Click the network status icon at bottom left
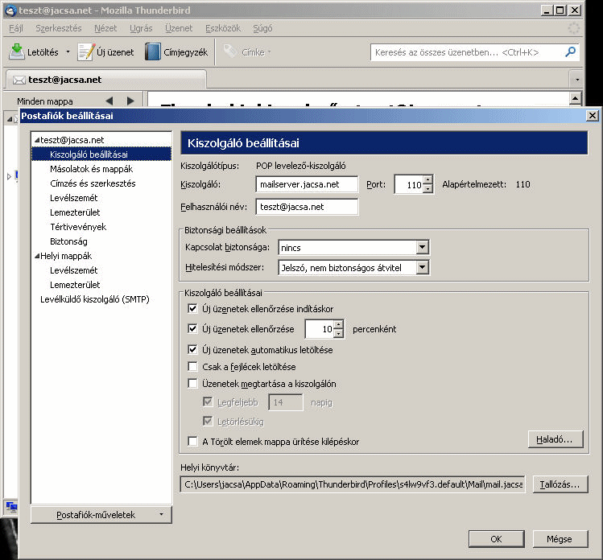The image size is (603, 560). click(x=11, y=507)
